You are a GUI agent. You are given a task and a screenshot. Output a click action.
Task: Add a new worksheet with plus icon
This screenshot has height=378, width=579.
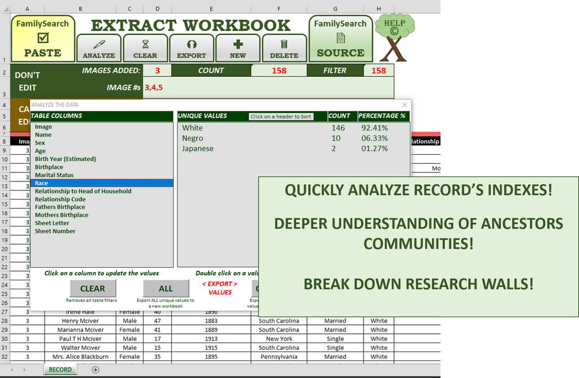pos(95,369)
